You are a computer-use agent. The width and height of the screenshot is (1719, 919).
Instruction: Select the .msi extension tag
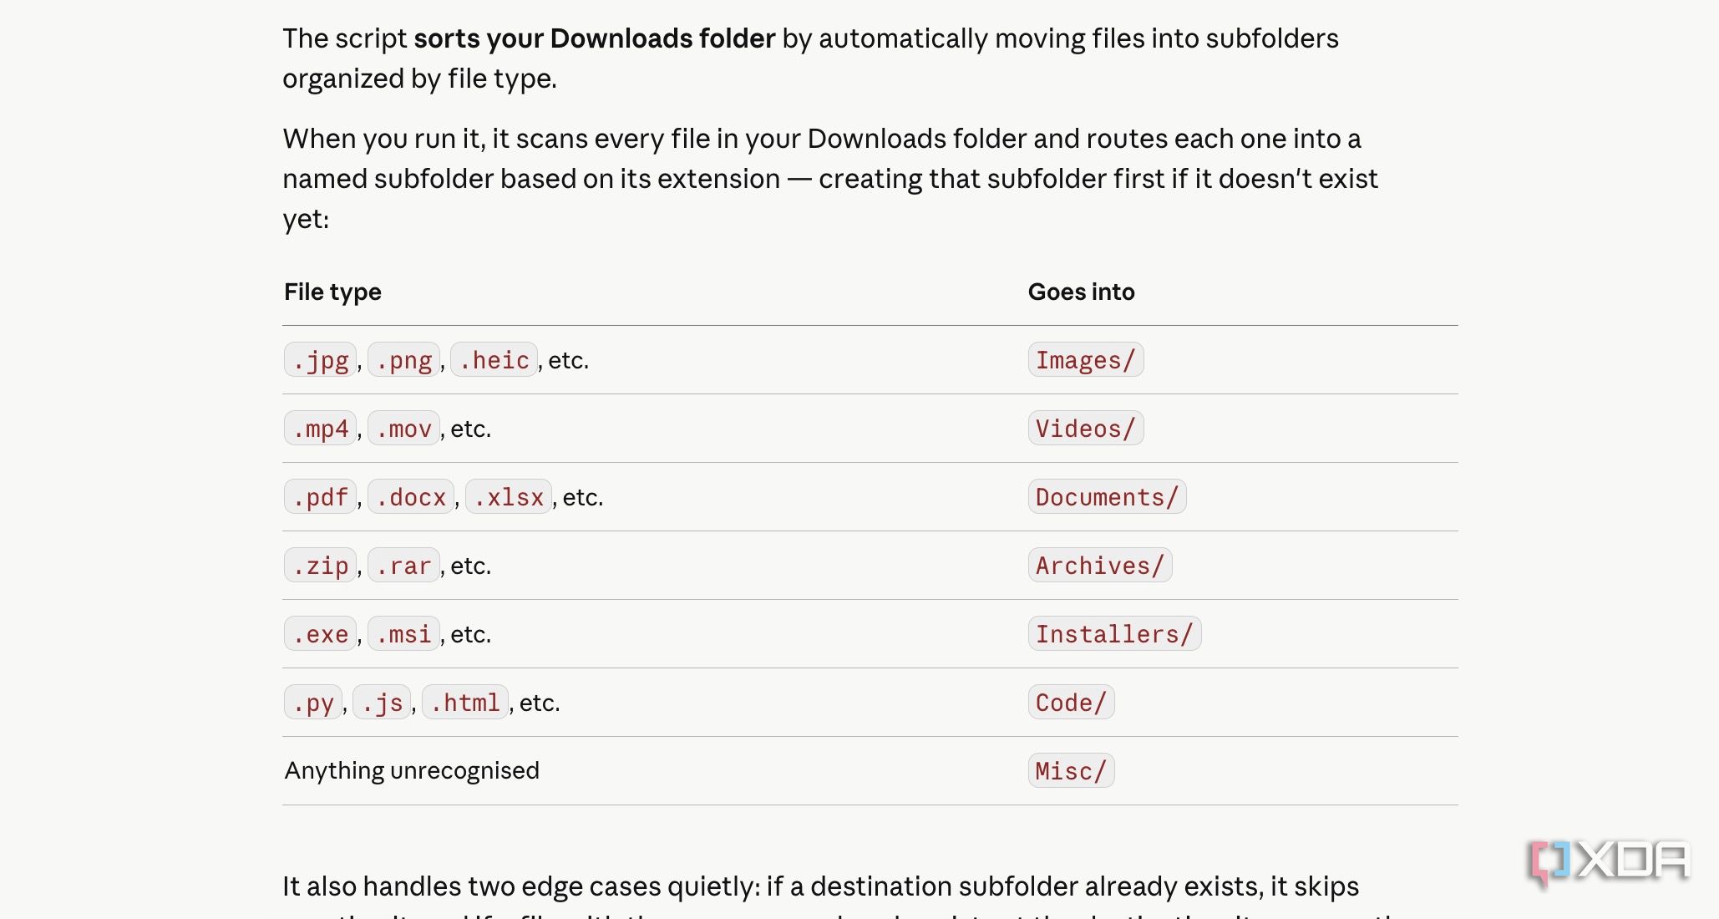(x=403, y=634)
